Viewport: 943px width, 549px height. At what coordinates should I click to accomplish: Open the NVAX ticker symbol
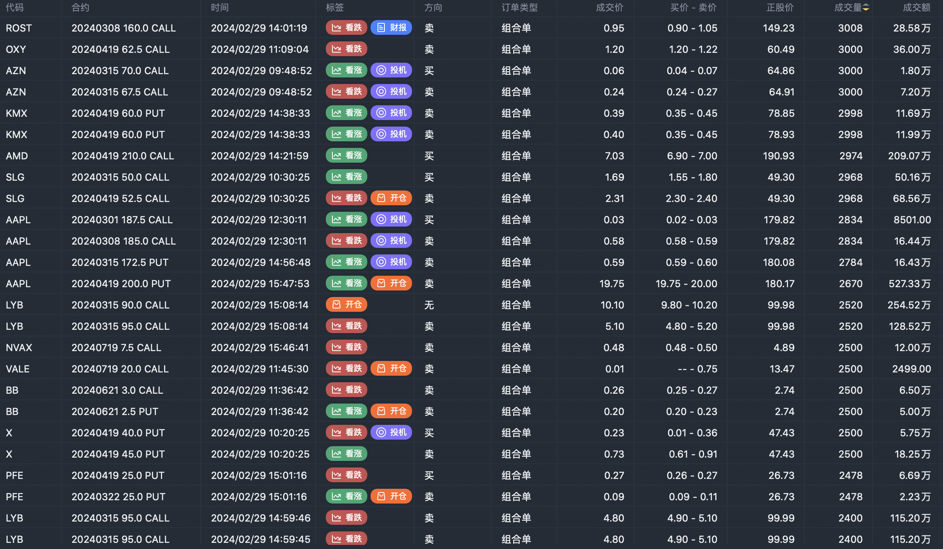(x=19, y=347)
